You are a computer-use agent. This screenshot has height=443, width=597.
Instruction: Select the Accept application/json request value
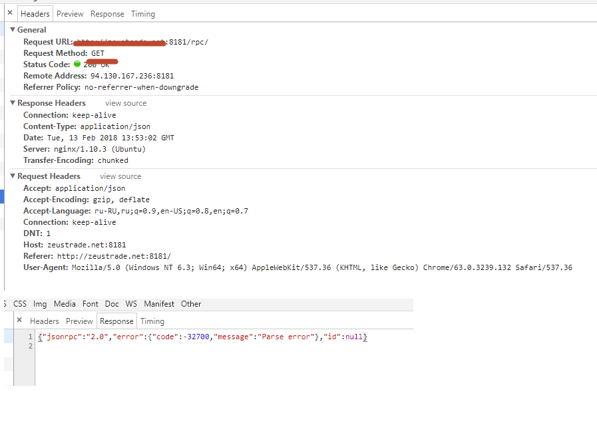click(91, 188)
